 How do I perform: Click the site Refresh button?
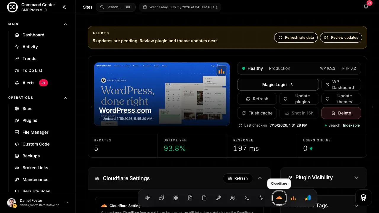pyautogui.click(x=257, y=99)
